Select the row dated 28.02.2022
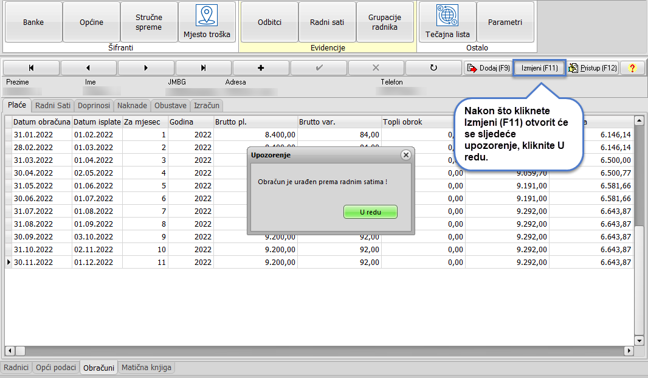The height and width of the screenshot is (378, 648). coord(319,148)
